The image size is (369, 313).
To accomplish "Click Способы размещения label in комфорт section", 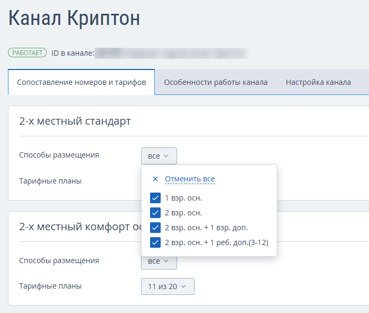I will [x=59, y=260].
